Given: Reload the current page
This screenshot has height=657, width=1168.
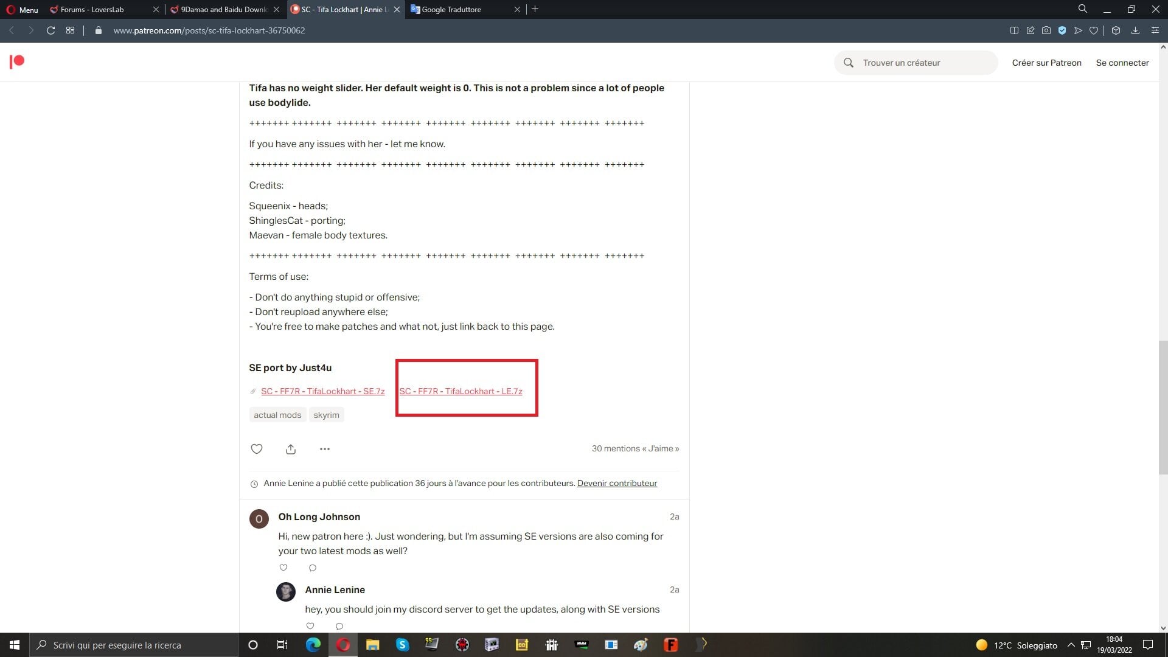Looking at the screenshot, I should 51,30.
